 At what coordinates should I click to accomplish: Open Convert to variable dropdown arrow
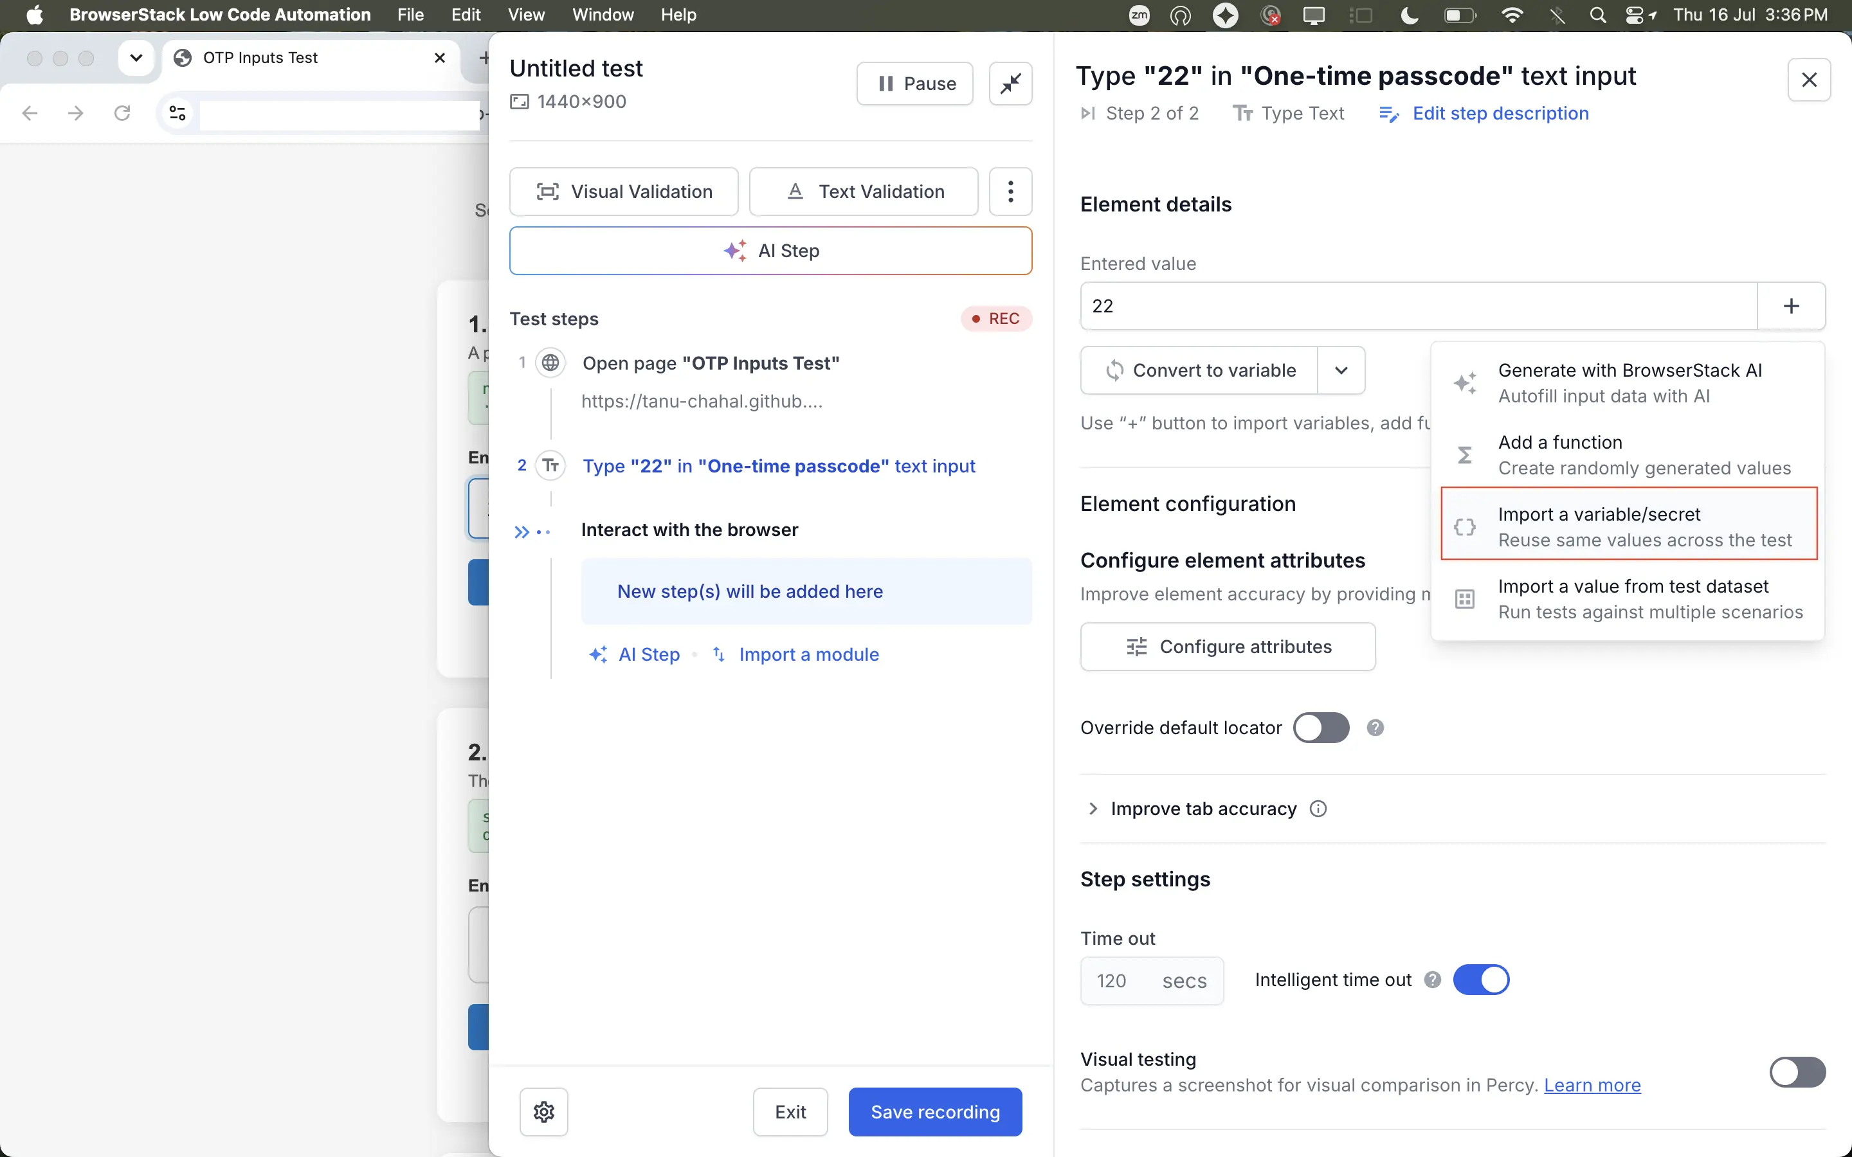pyautogui.click(x=1341, y=370)
